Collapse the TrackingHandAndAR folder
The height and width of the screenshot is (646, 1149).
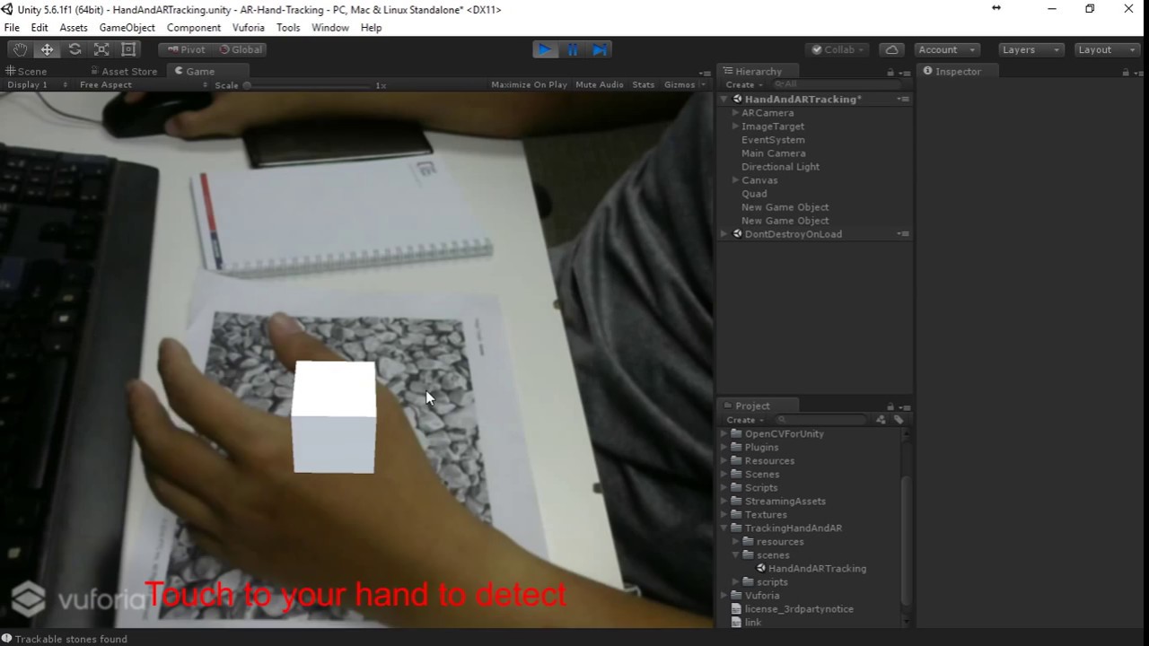[x=724, y=528]
